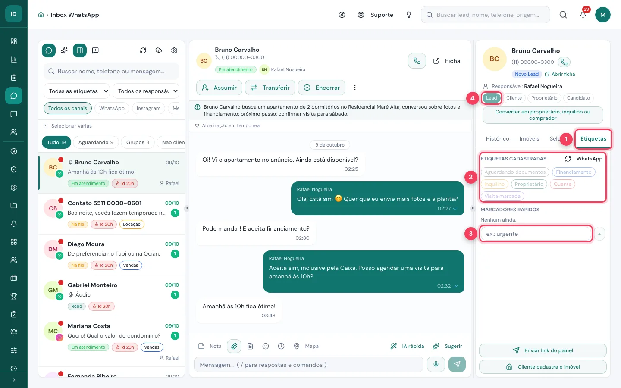Open the emoji picker icon
This screenshot has height=388, width=621.
(266, 346)
